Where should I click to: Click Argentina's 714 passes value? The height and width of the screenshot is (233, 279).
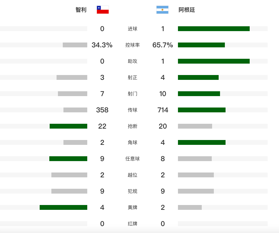tap(163, 110)
